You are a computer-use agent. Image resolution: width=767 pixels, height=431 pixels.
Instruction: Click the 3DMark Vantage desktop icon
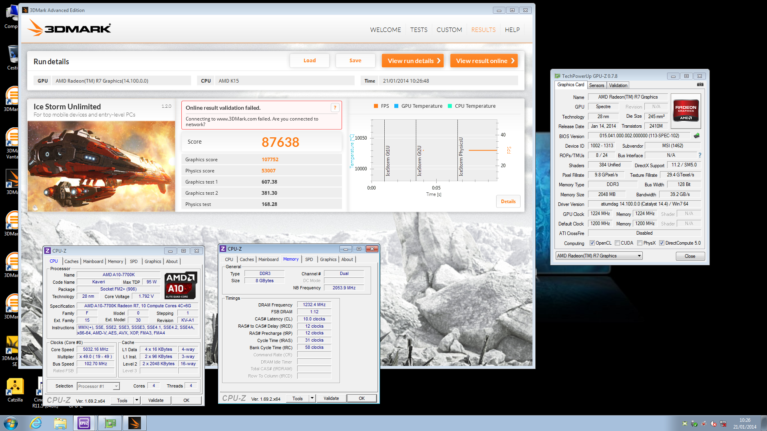pos(12,144)
